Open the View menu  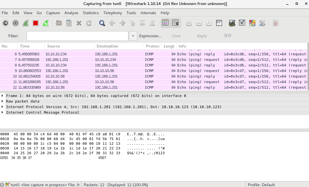pos(28,13)
